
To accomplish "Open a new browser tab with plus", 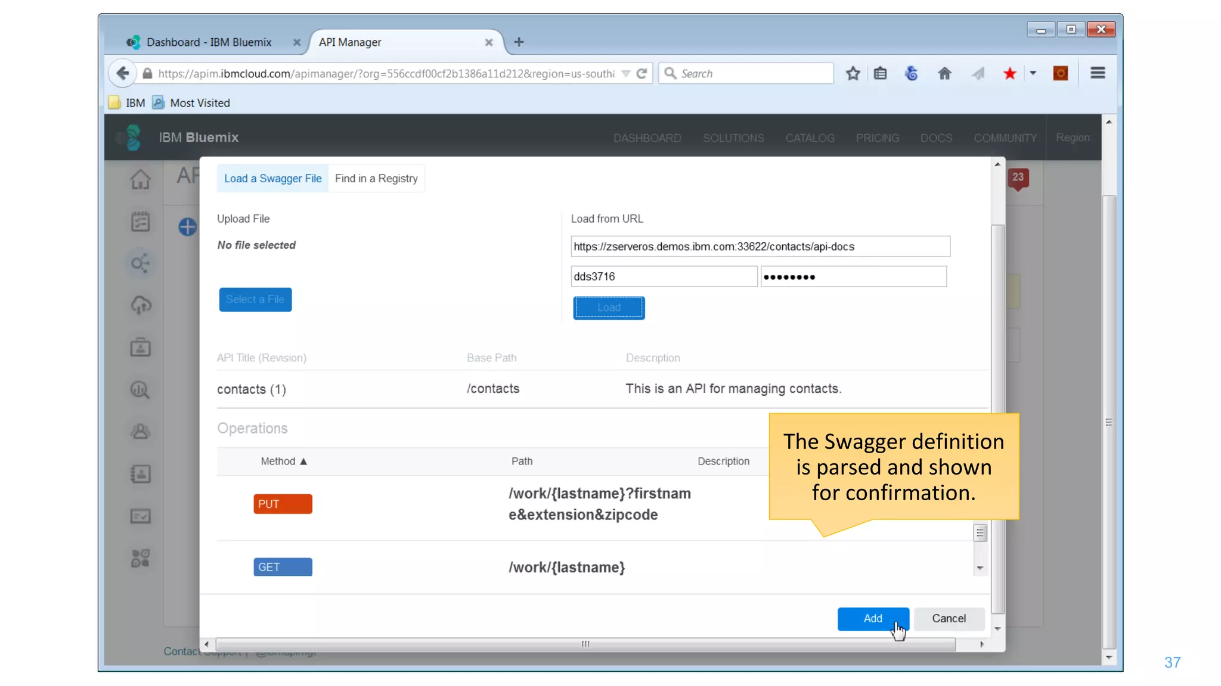I will pos(519,42).
